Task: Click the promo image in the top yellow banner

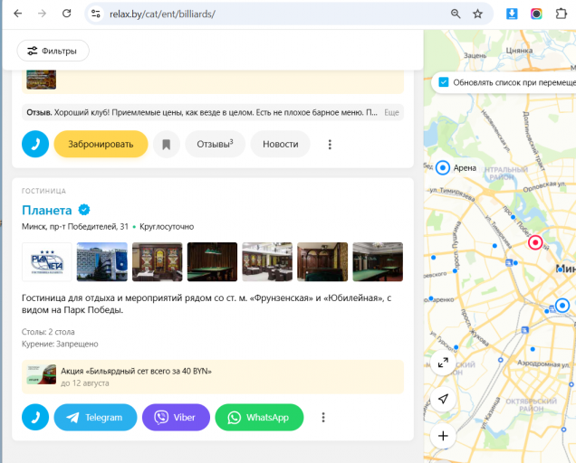Action: pos(41,80)
